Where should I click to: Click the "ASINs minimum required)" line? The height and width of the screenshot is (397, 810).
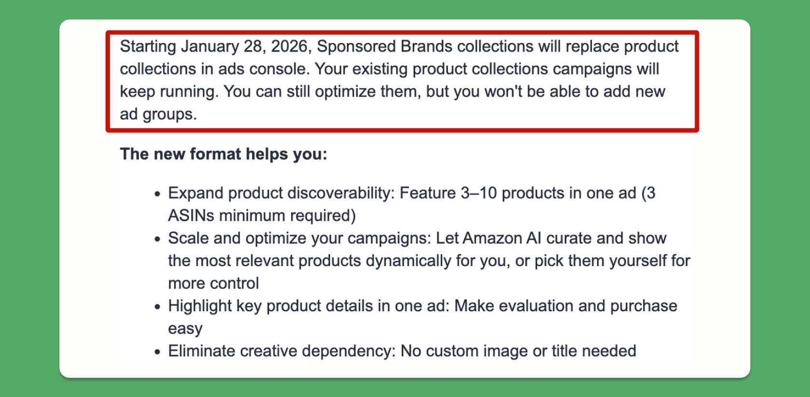pyautogui.click(x=262, y=215)
